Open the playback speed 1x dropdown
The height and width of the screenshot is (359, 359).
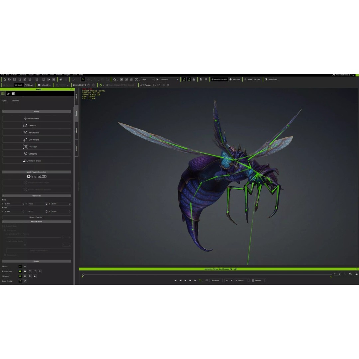point(229,281)
